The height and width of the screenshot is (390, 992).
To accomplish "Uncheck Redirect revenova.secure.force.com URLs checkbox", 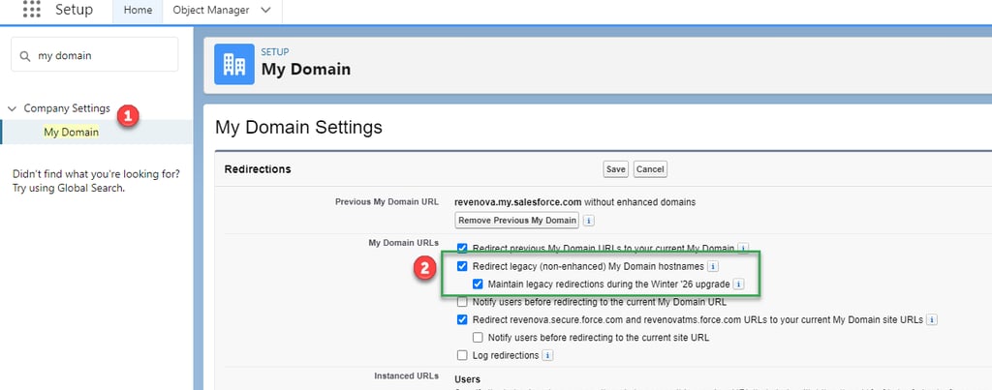I will pos(462,319).
